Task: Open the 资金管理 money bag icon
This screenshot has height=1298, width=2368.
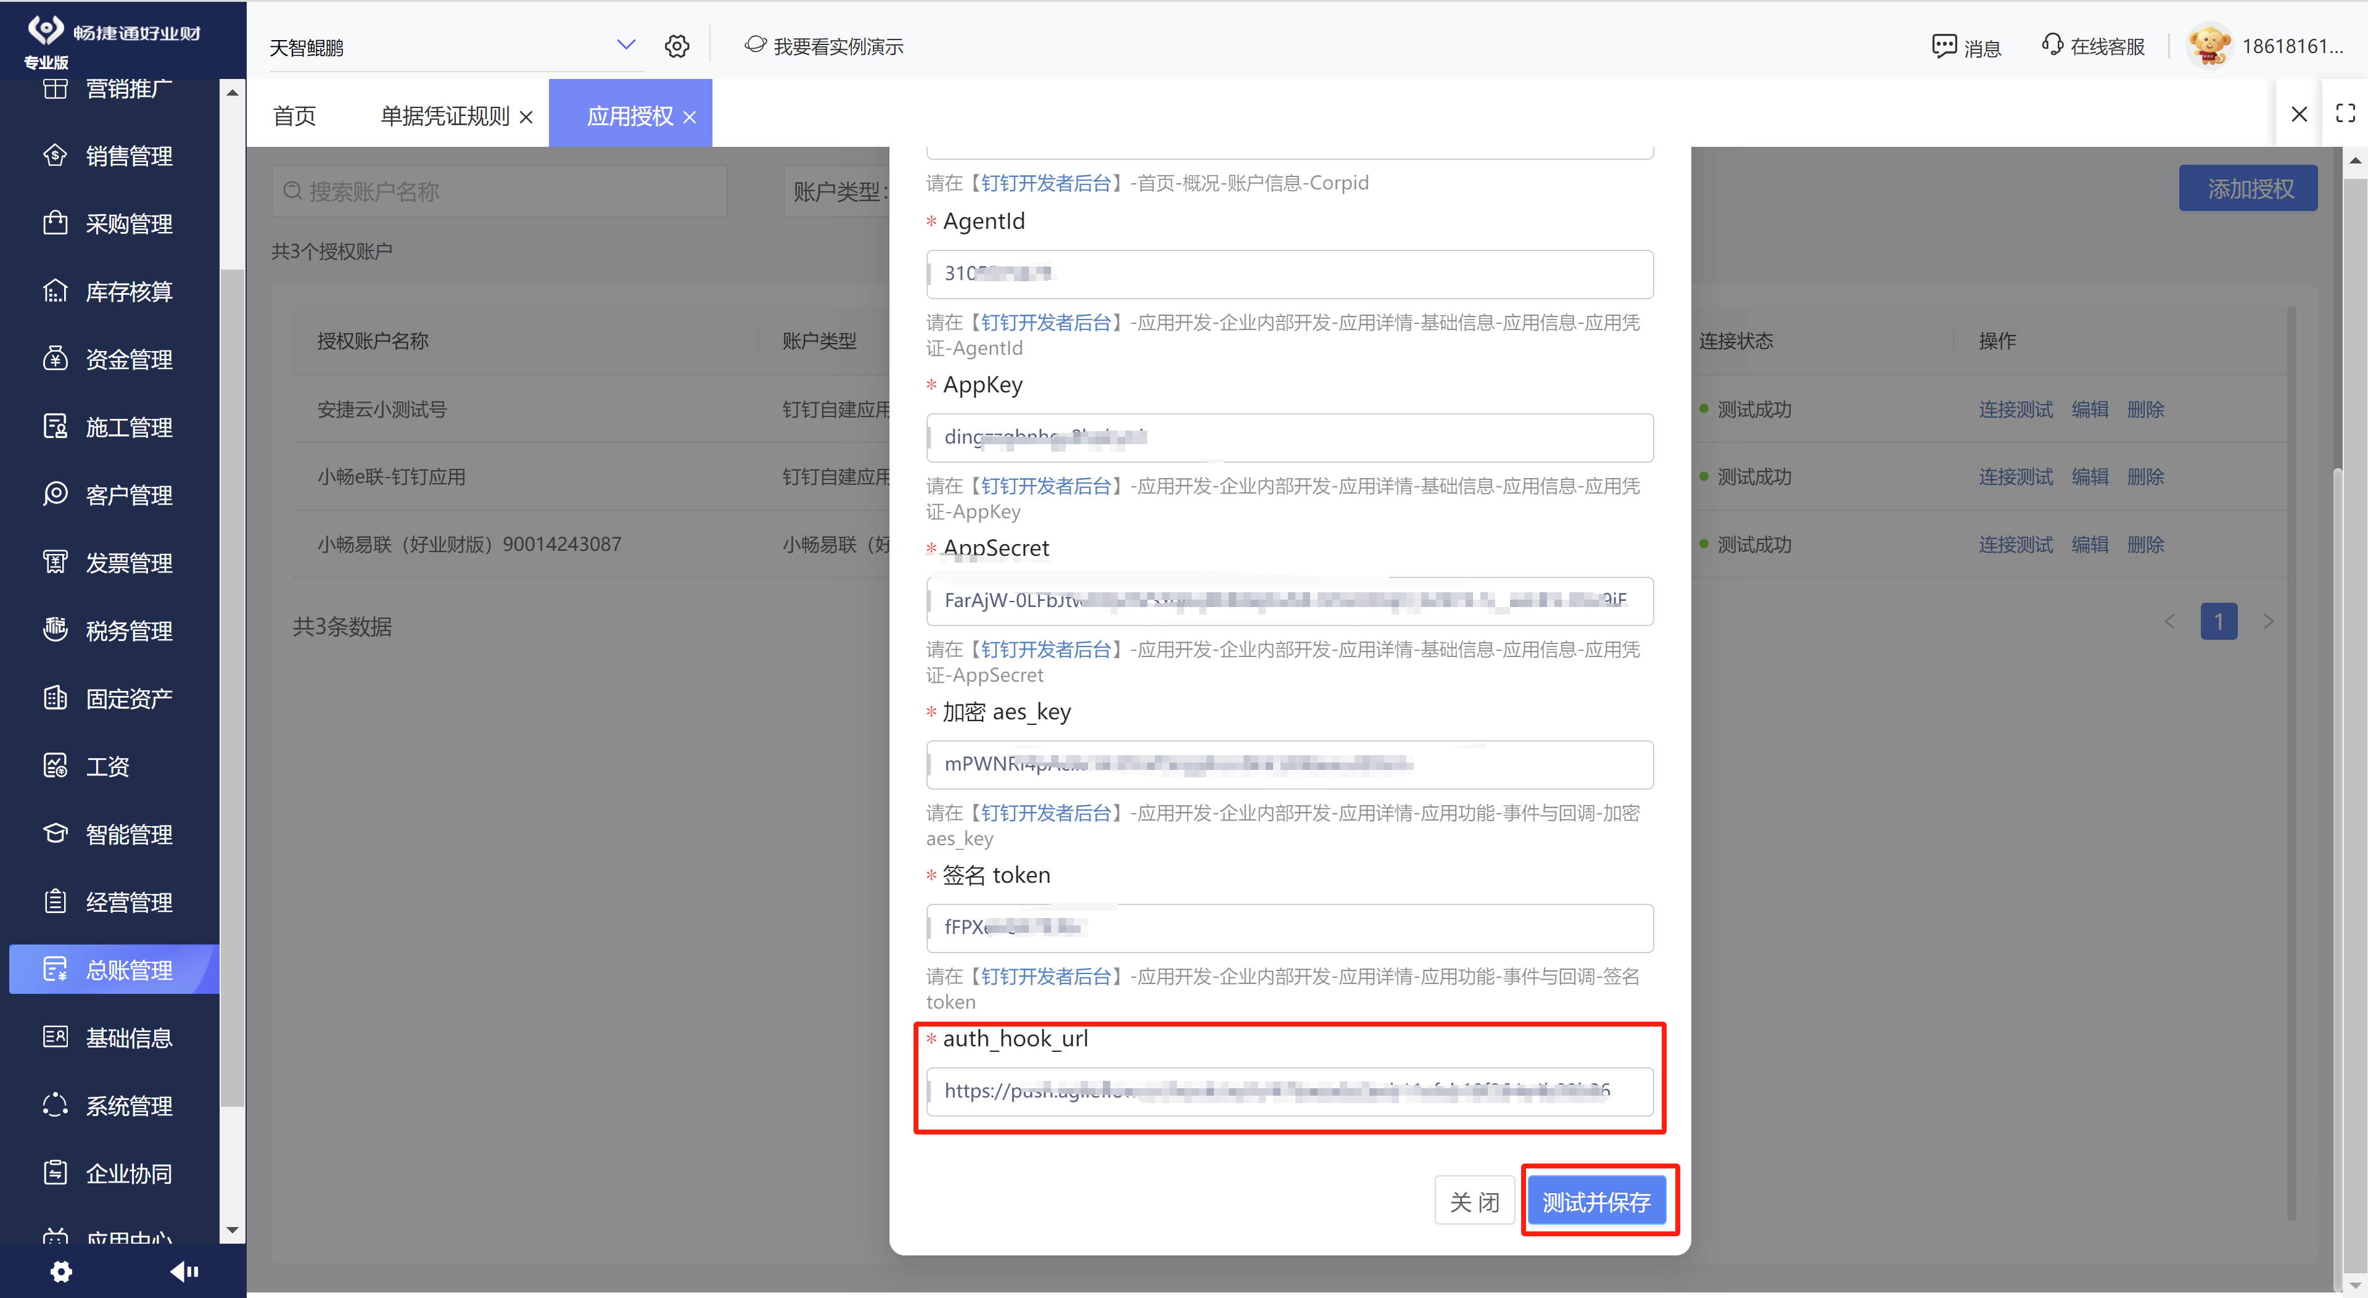Action: pyautogui.click(x=55, y=358)
